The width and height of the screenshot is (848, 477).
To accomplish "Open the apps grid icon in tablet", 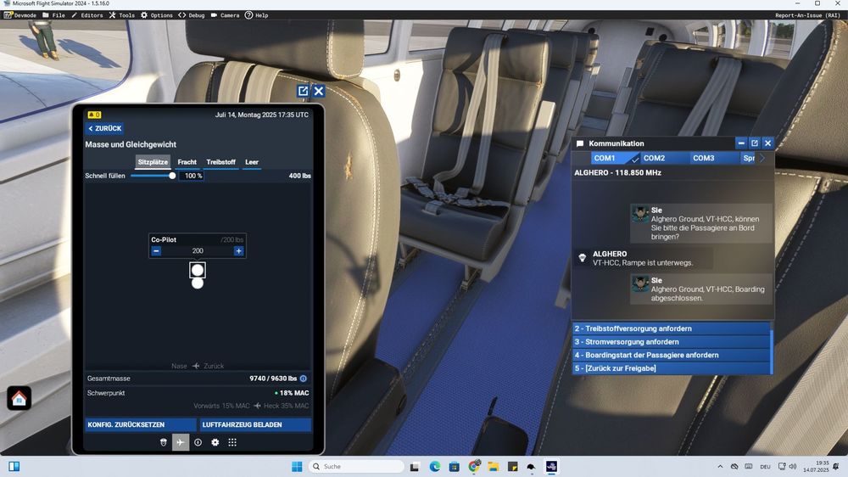I will coord(232,442).
